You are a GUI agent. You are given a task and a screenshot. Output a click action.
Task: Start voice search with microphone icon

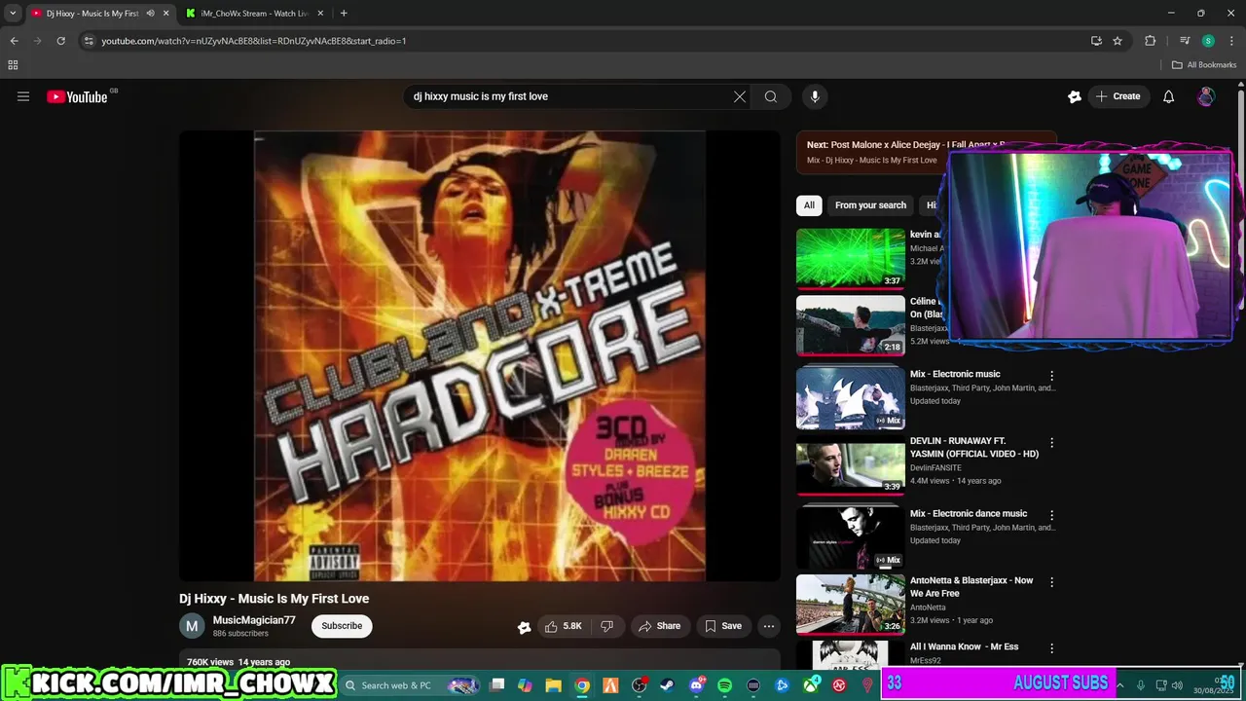[x=815, y=96]
